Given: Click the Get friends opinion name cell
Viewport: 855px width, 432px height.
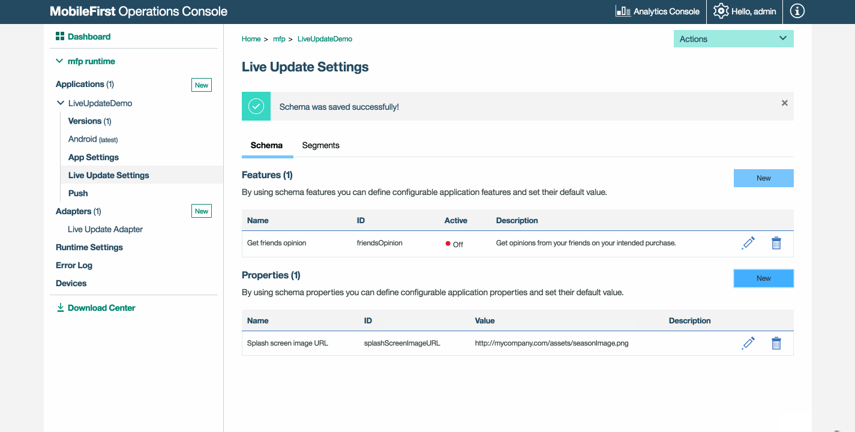Looking at the screenshot, I should (x=277, y=243).
